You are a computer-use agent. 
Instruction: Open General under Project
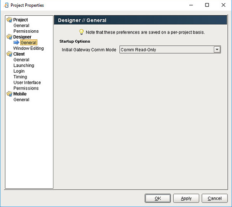(21, 25)
